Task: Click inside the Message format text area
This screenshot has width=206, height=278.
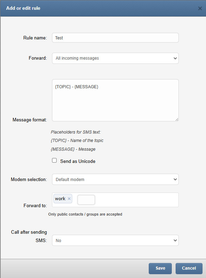Action: [115, 100]
